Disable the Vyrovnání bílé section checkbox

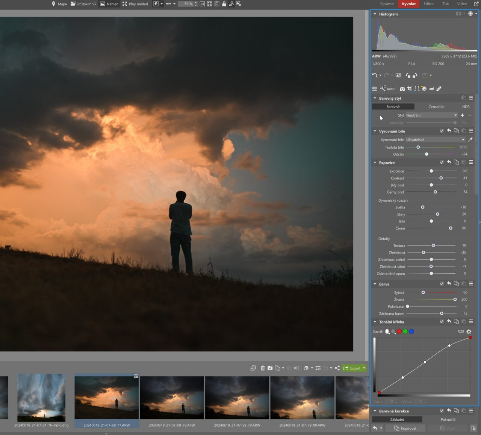pos(442,131)
